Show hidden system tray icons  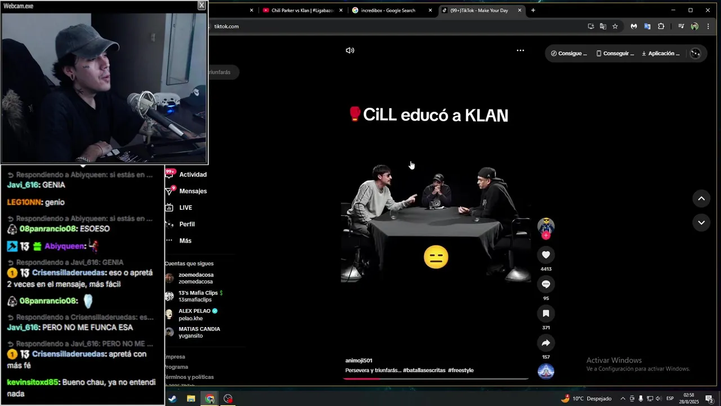(x=622, y=399)
